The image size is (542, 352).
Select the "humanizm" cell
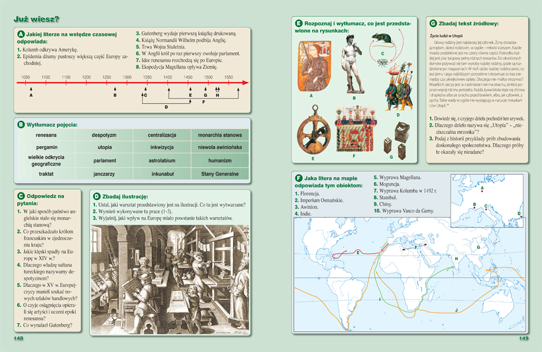tap(220, 161)
